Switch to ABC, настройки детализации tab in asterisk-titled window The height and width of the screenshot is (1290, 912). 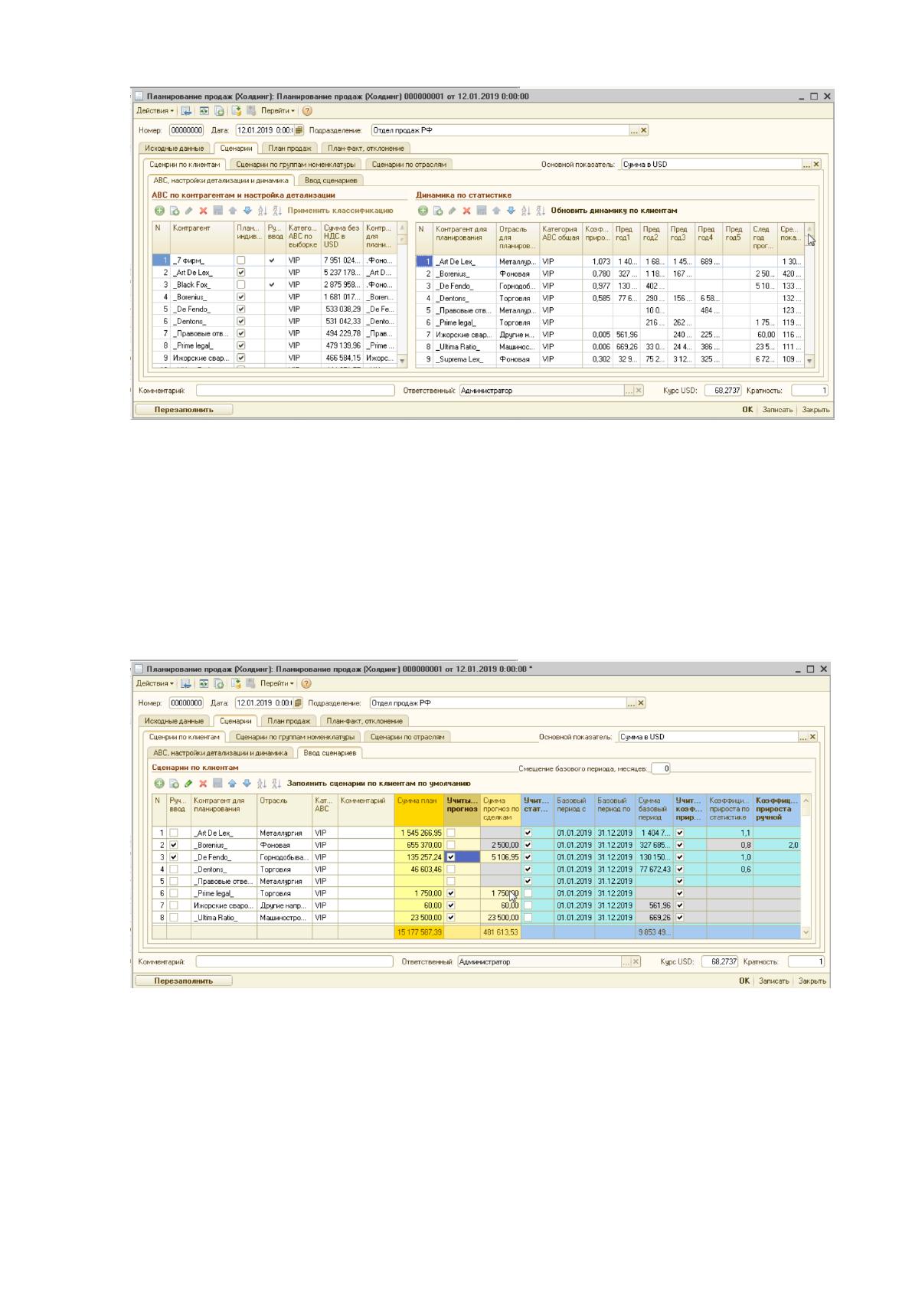(x=221, y=753)
